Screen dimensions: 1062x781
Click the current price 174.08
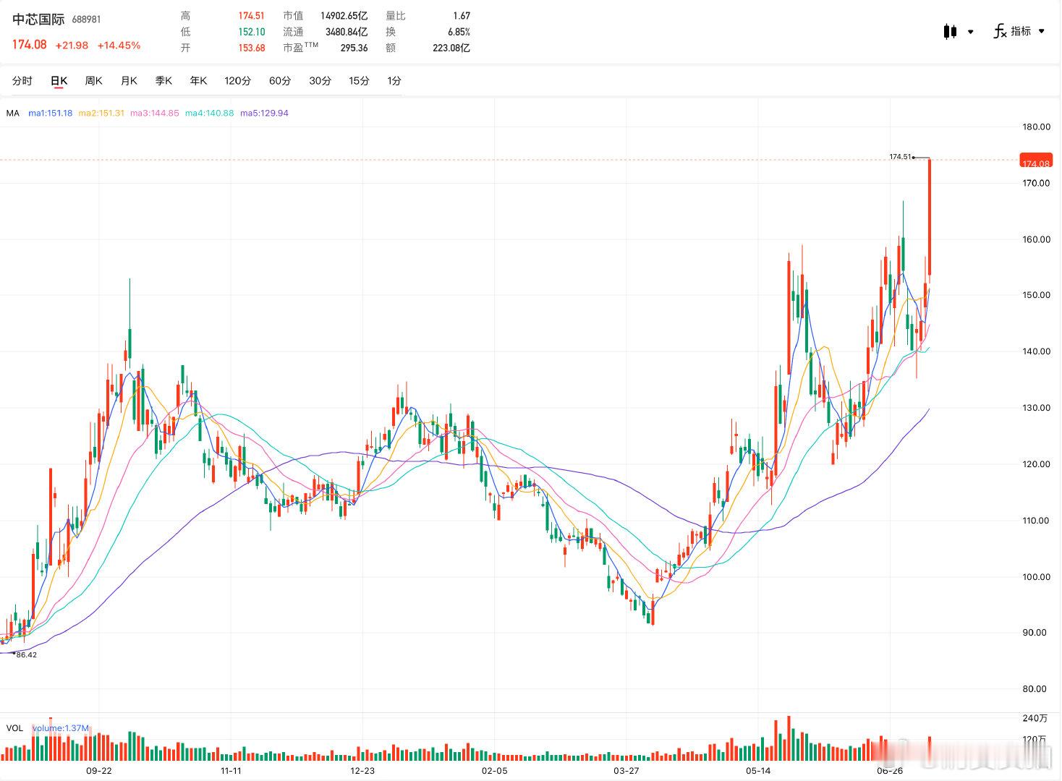(29, 45)
